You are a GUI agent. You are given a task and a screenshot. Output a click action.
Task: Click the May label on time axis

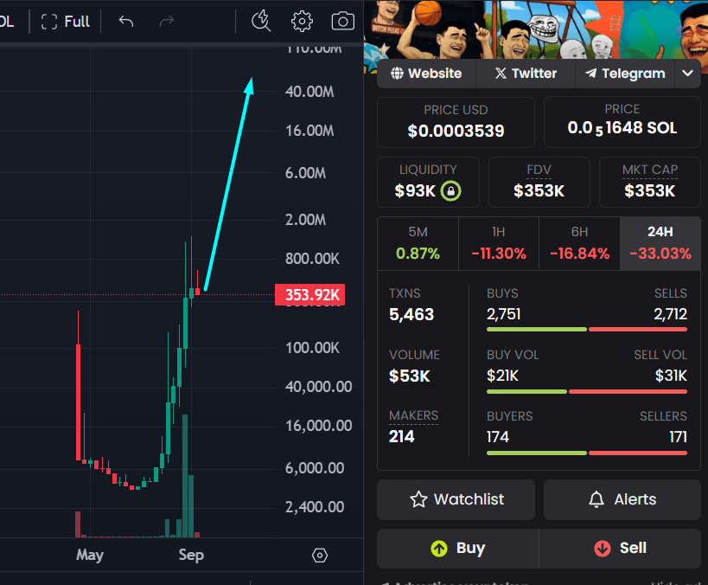point(90,556)
